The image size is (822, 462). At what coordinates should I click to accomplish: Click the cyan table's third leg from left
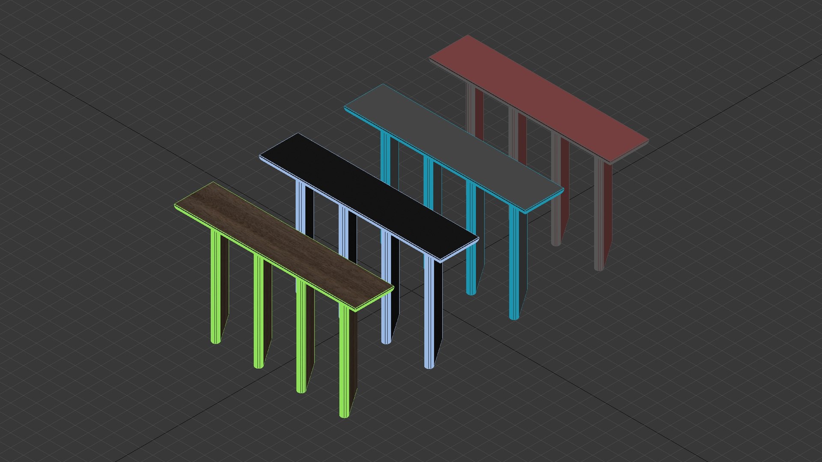474,238
